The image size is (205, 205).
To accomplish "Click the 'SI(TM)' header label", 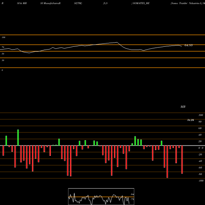I will click(x=78, y=3).
